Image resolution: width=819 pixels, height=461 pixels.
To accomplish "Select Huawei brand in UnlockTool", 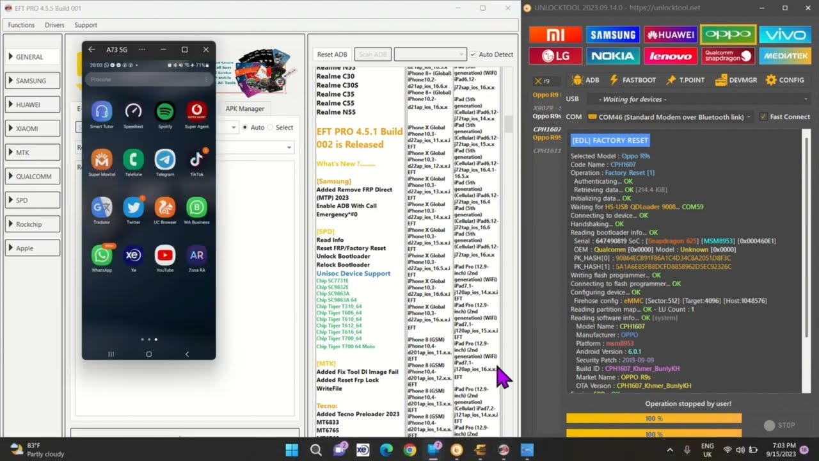I will click(x=671, y=35).
